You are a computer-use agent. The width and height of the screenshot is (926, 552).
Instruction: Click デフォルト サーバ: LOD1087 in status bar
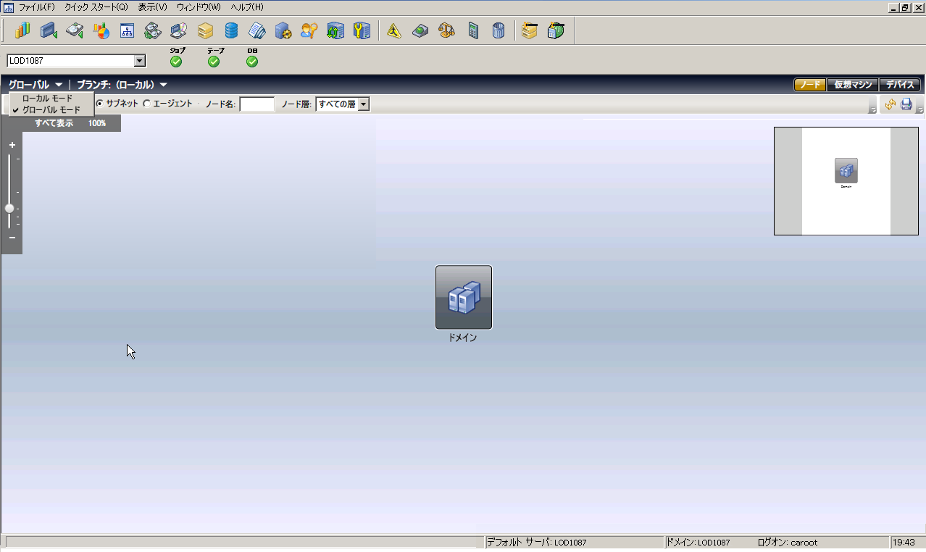click(536, 542)
